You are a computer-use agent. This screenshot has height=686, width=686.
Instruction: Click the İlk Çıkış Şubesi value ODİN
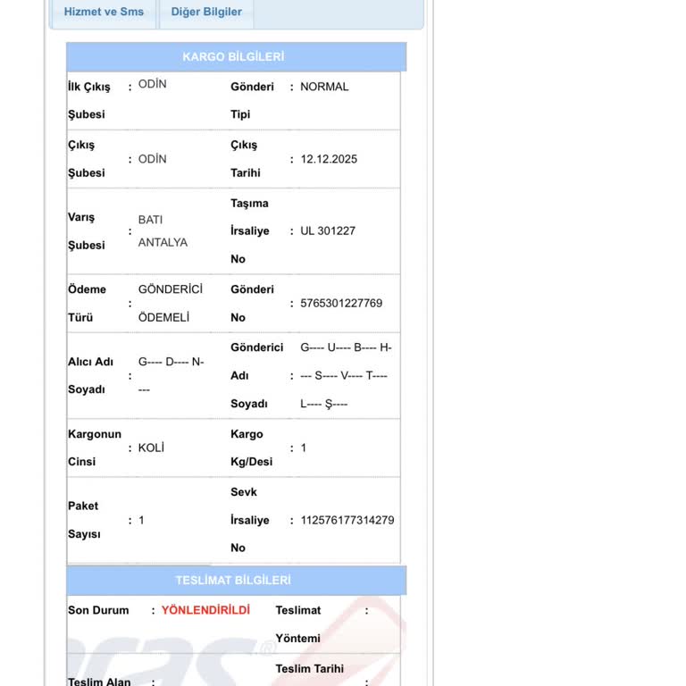pyautogui.click(x=152, y=84)
